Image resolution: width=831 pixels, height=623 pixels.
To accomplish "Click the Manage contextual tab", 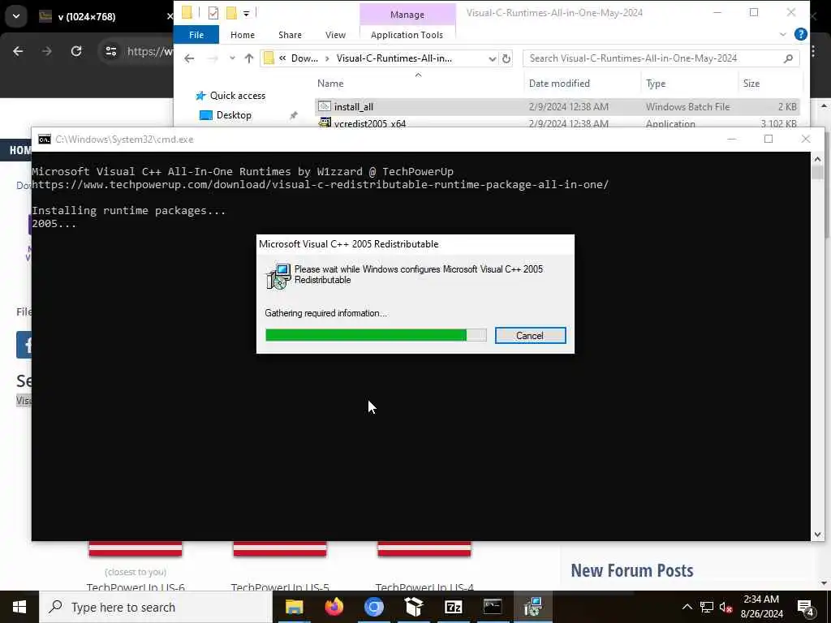I will pyautogui.click(x=407, y=15).
